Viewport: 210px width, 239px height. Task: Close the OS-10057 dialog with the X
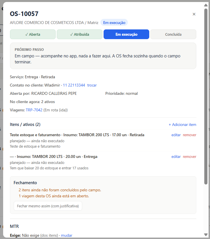pyautogui.click(x=194, y=14)
